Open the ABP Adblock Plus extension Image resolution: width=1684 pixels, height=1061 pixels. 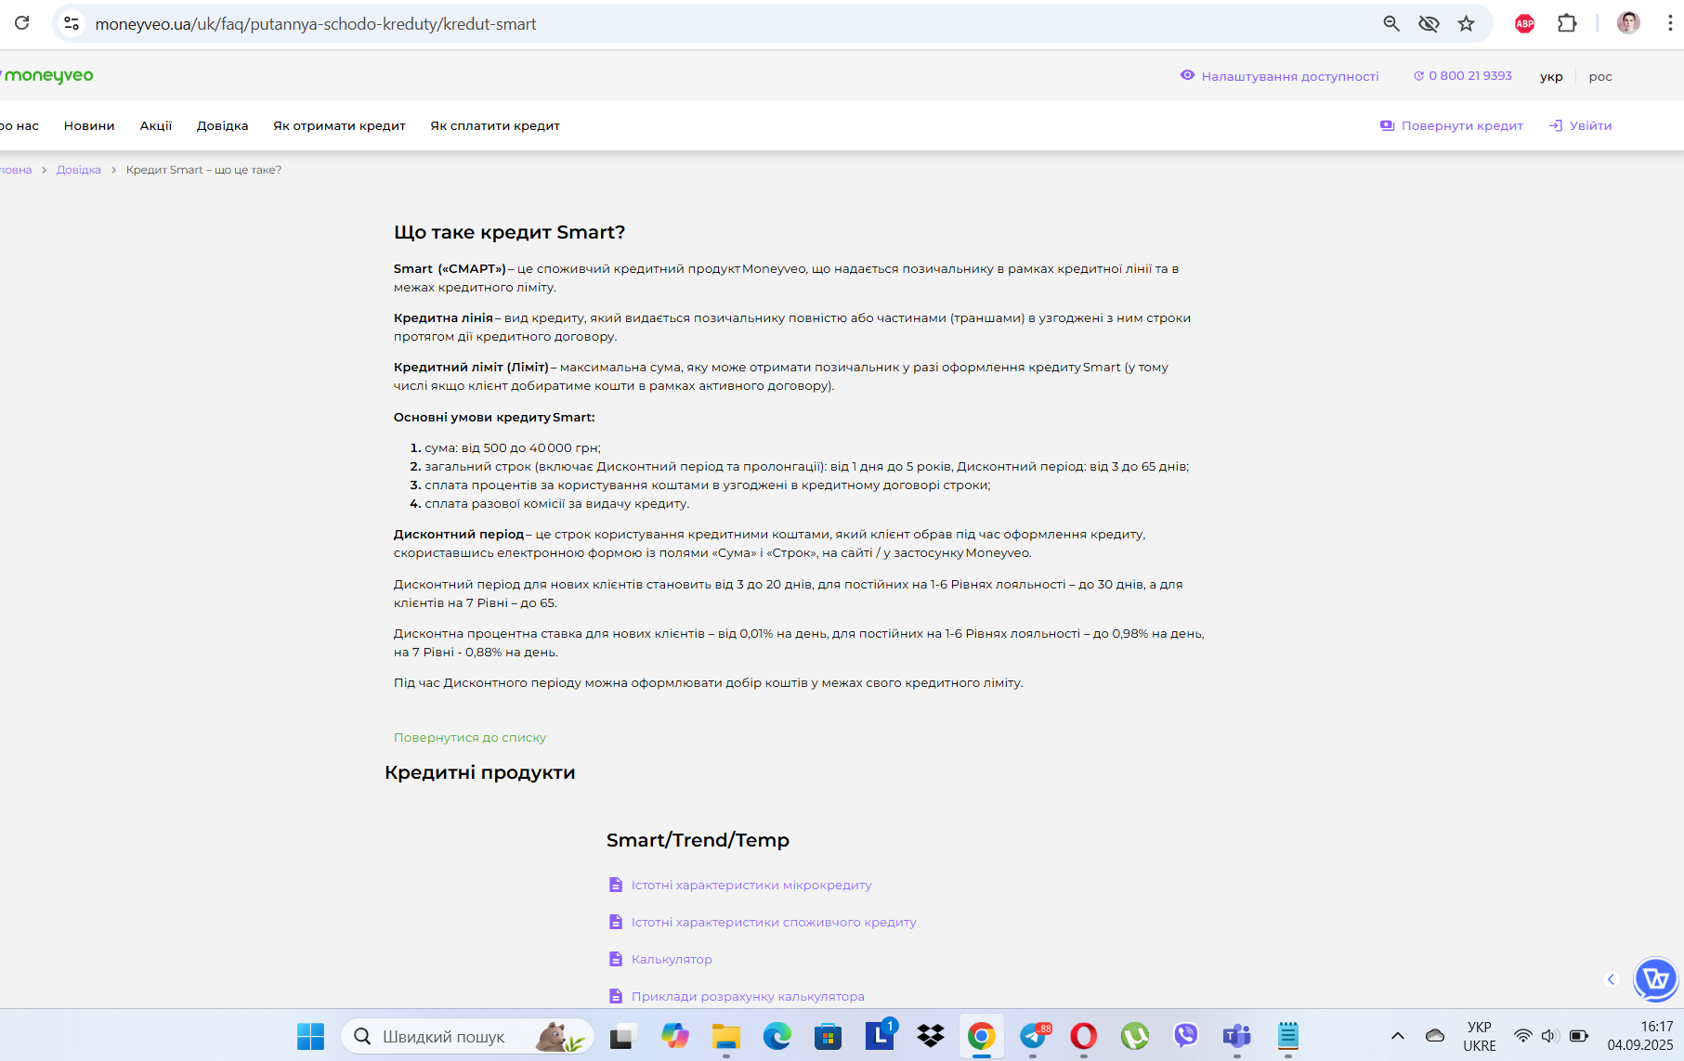point(1524,23)
